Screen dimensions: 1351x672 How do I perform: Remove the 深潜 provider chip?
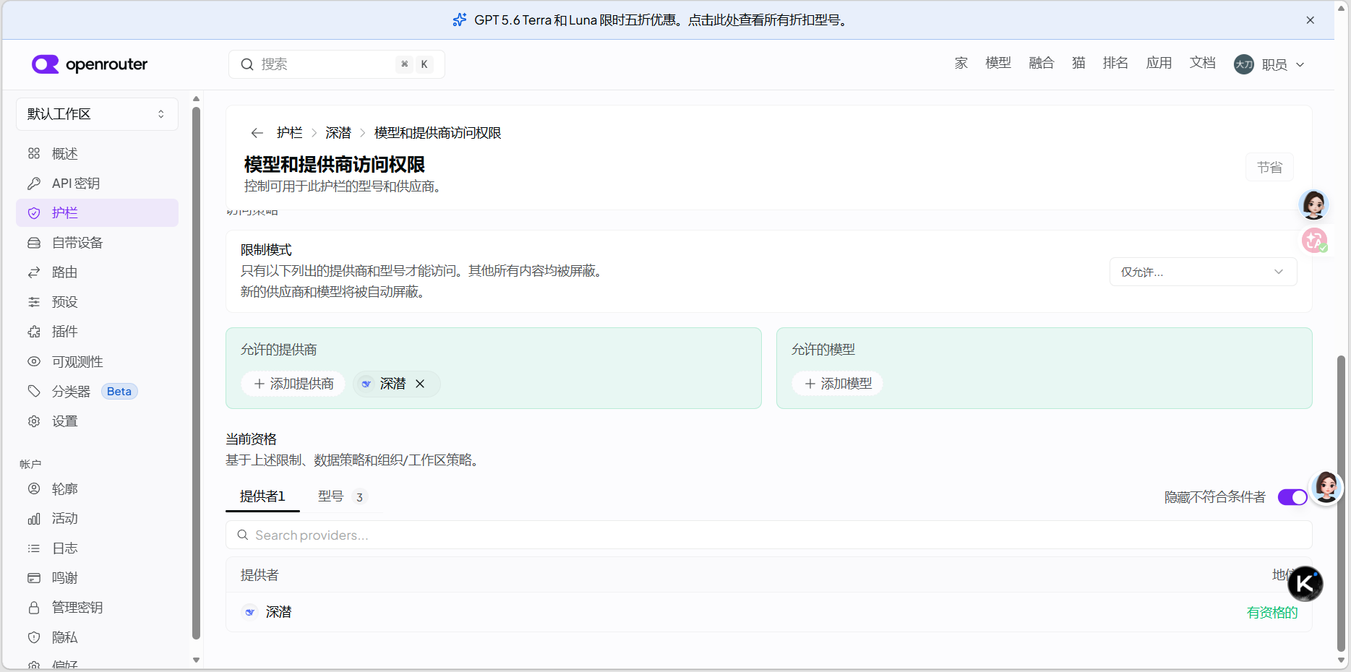pyautogui.click(x=420, y=384)
